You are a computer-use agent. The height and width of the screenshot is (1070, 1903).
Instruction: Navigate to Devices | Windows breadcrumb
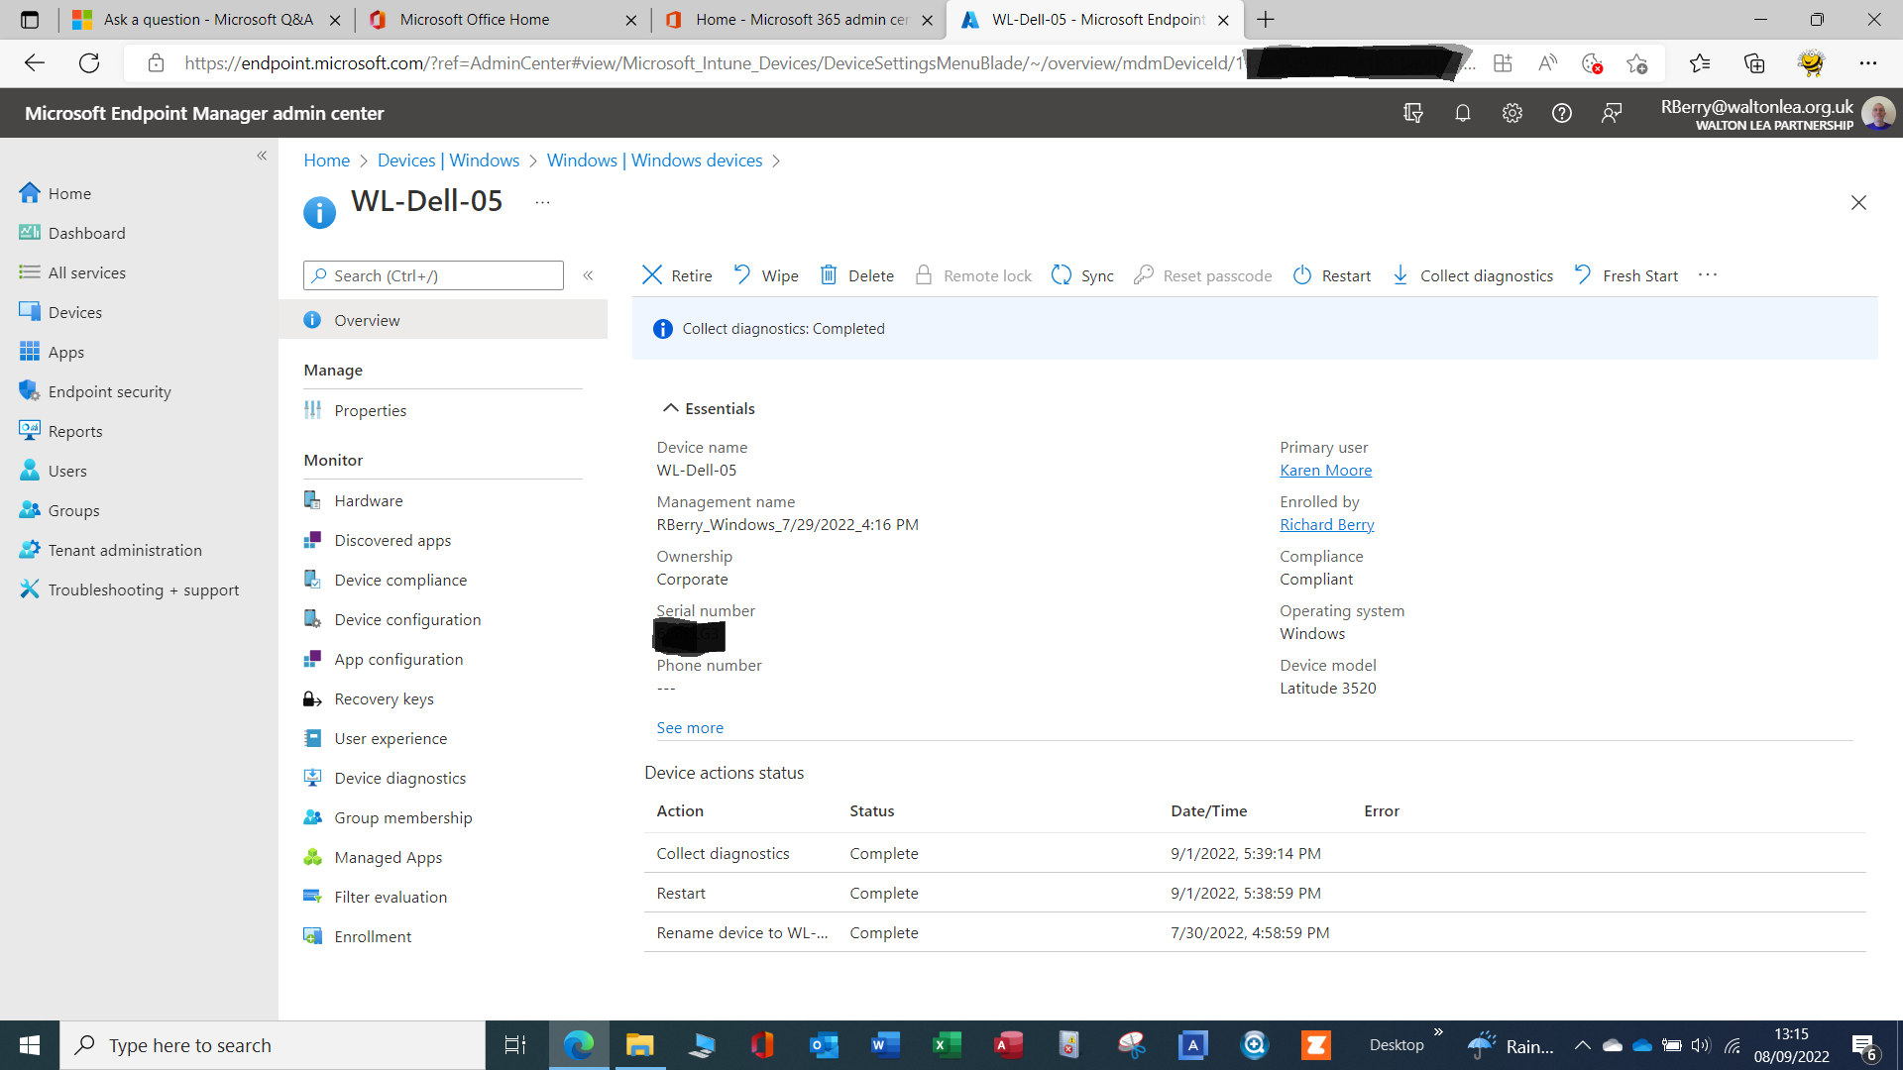pyautogui.click(x=448, y=160)
